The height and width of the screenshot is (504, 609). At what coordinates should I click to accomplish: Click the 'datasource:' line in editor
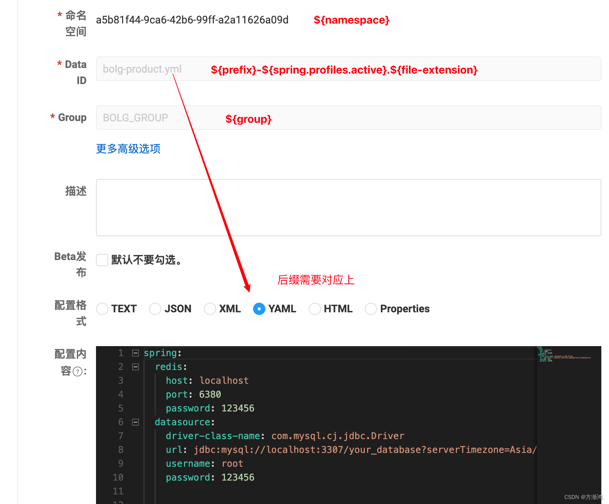tap(185, 422)
